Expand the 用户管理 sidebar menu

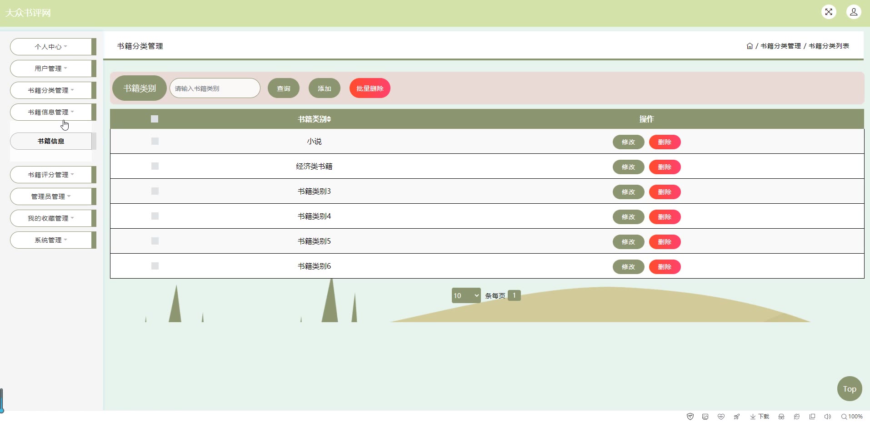(51, 69)
